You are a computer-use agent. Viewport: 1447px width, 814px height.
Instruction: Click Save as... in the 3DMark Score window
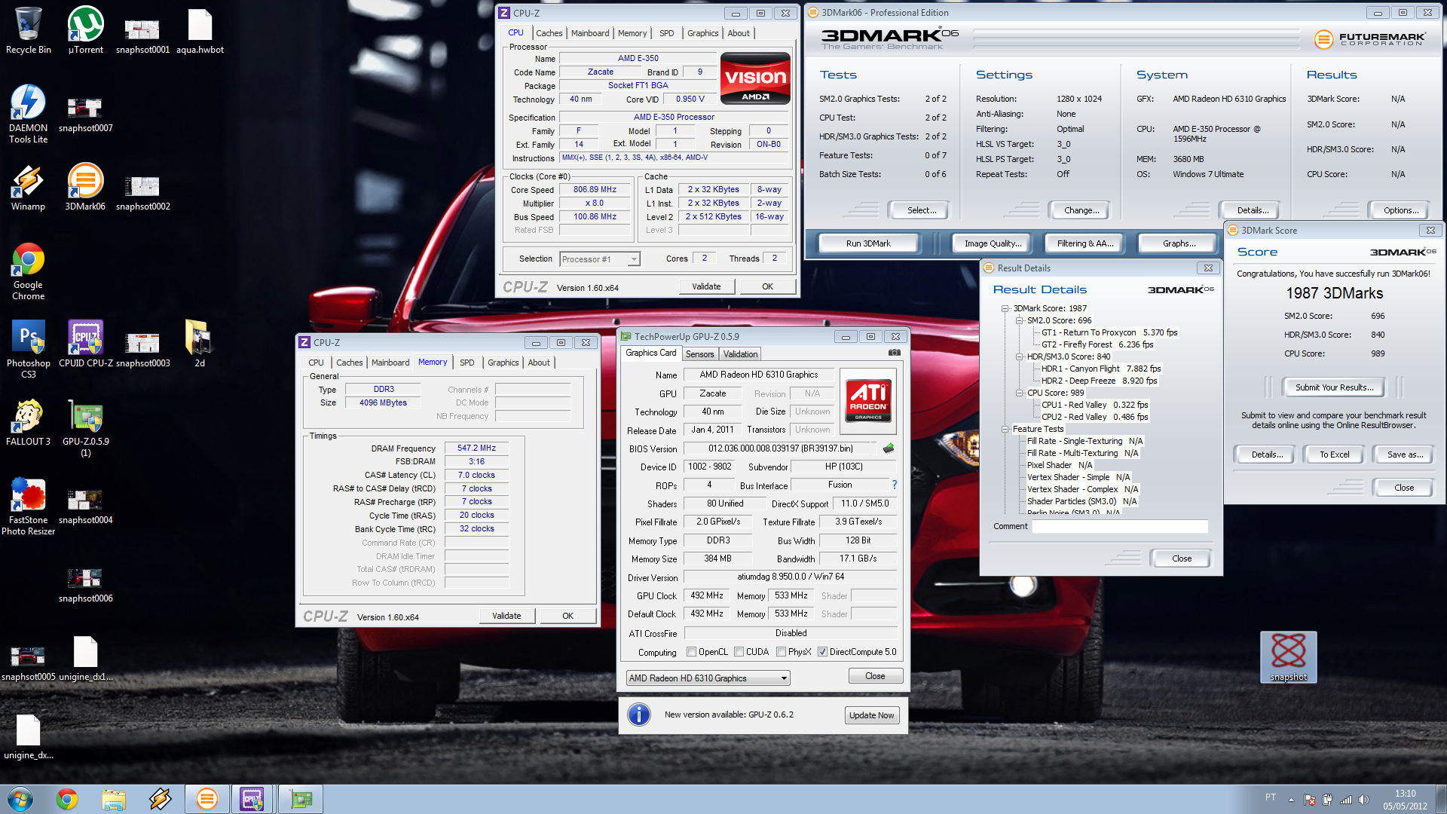1405,454
